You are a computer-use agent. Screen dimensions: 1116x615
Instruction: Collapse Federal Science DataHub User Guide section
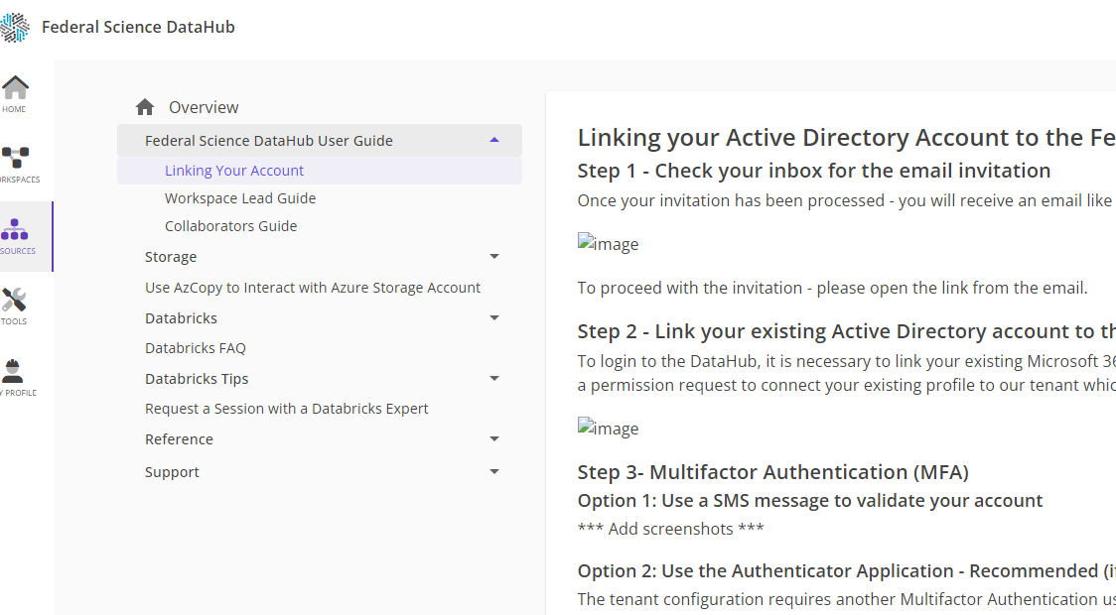tap(493, 140)
